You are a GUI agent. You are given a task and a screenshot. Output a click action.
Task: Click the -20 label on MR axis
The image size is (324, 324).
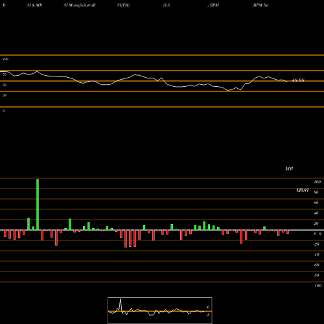pyautogui.click(x=316, y=244)
